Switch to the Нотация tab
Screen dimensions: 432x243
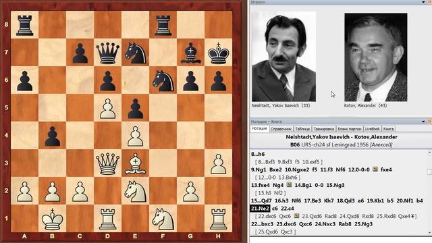(x=259, y=129)
